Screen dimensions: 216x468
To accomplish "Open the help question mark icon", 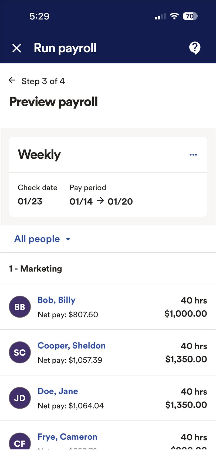I will tap(195, 48).
